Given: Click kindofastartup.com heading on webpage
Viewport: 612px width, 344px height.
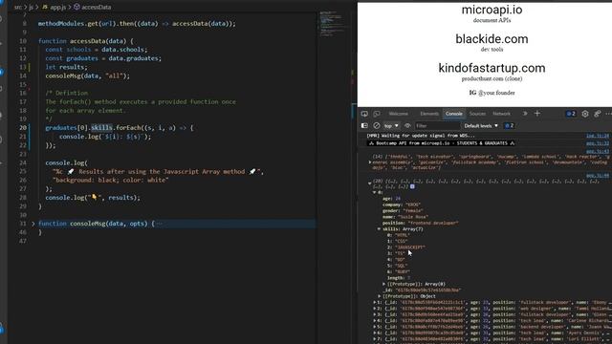Looking at the screenshot, I should [x=492, y=68].
